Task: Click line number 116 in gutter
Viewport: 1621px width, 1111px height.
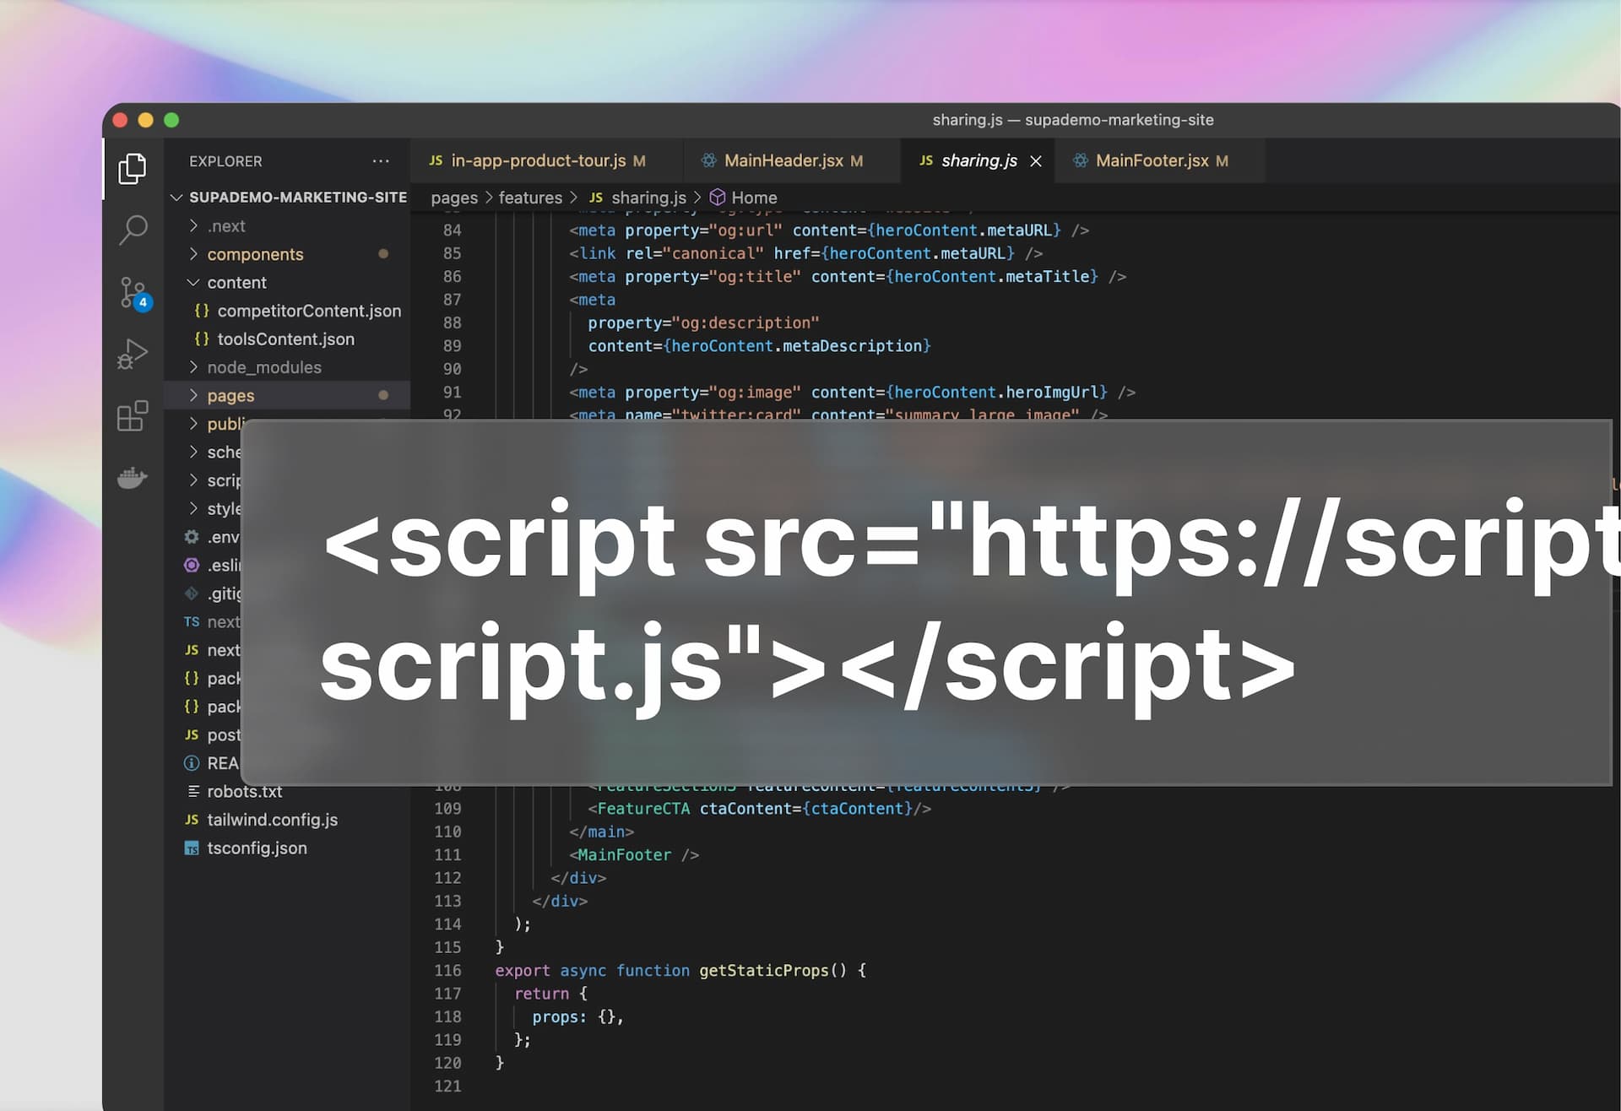Action: pos(447,971)
